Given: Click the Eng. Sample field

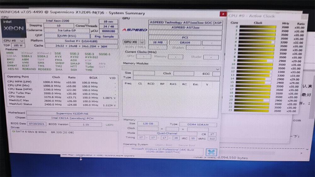Looking at the screenshot, I should click(x=105, y=36).
